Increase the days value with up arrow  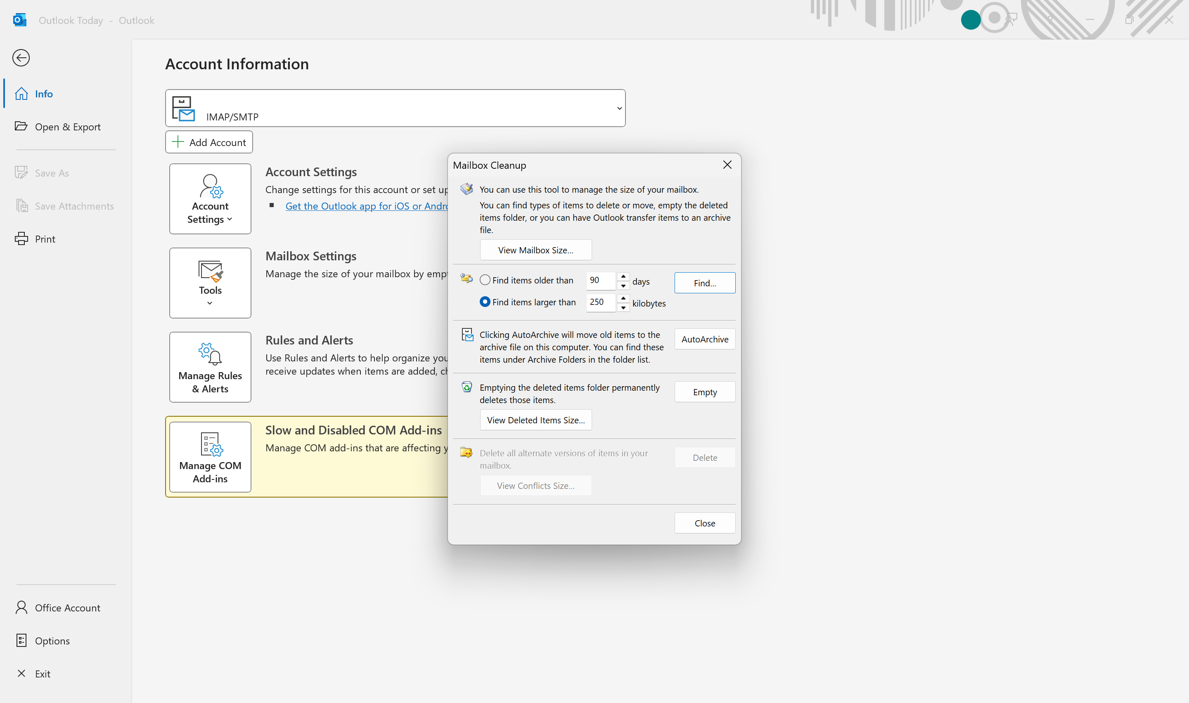pyautogui.click(x=623, y=276)
